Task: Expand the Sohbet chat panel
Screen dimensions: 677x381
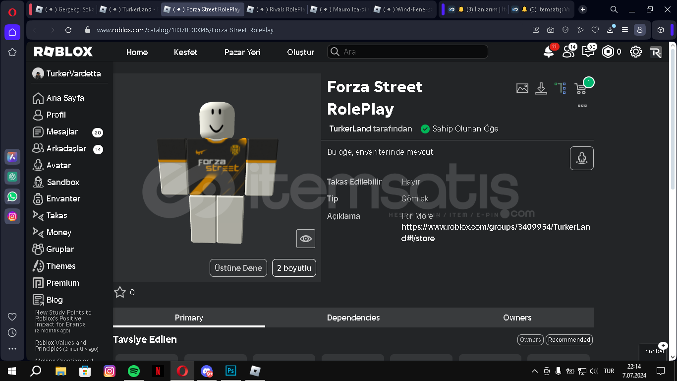Action: (x=654, y=350)
